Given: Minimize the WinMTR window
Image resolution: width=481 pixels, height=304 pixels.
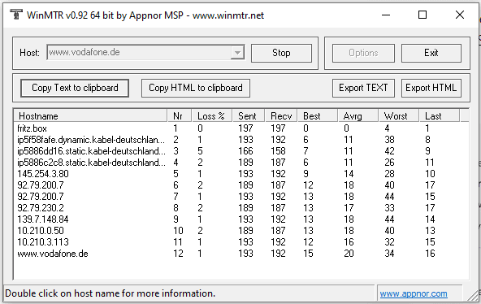Looking at the screenshot, I should (386, 15).
